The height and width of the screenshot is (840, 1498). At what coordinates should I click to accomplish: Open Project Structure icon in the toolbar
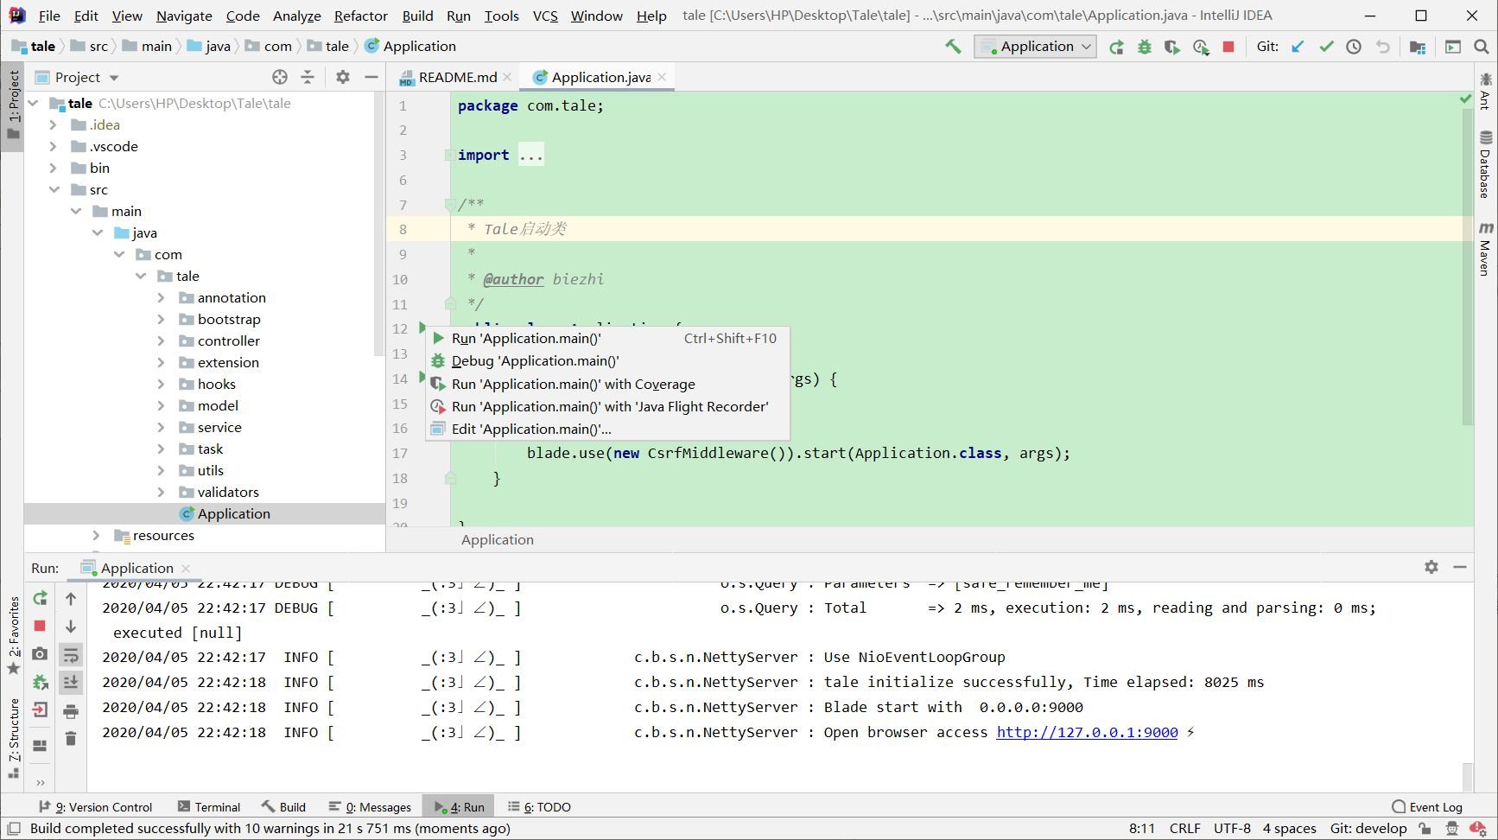1418,47
